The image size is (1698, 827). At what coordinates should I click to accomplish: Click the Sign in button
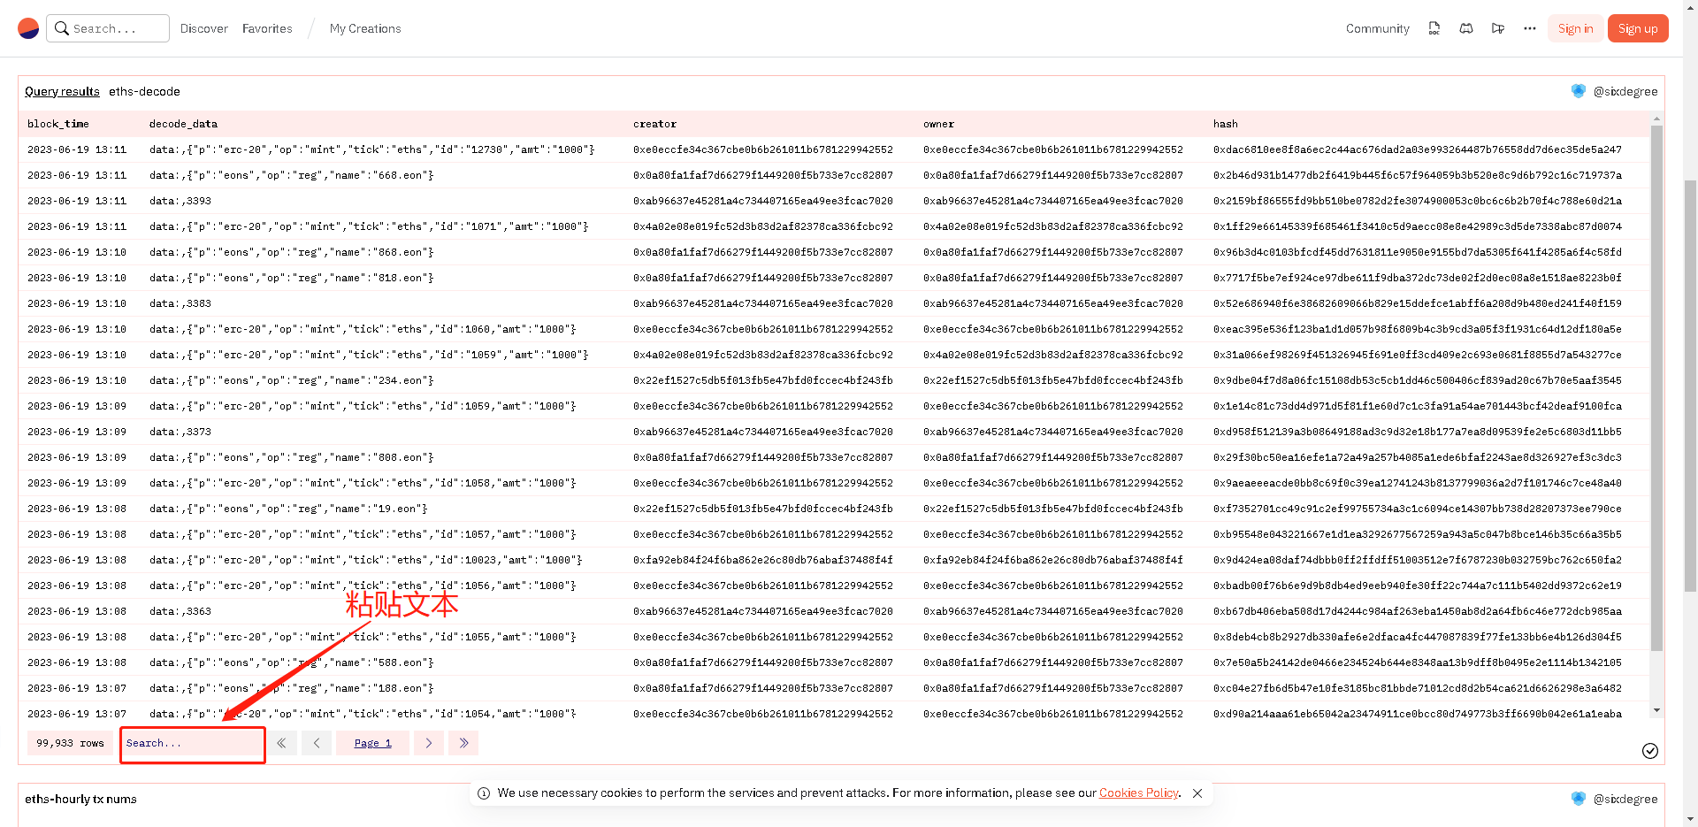pos(1575,28)
